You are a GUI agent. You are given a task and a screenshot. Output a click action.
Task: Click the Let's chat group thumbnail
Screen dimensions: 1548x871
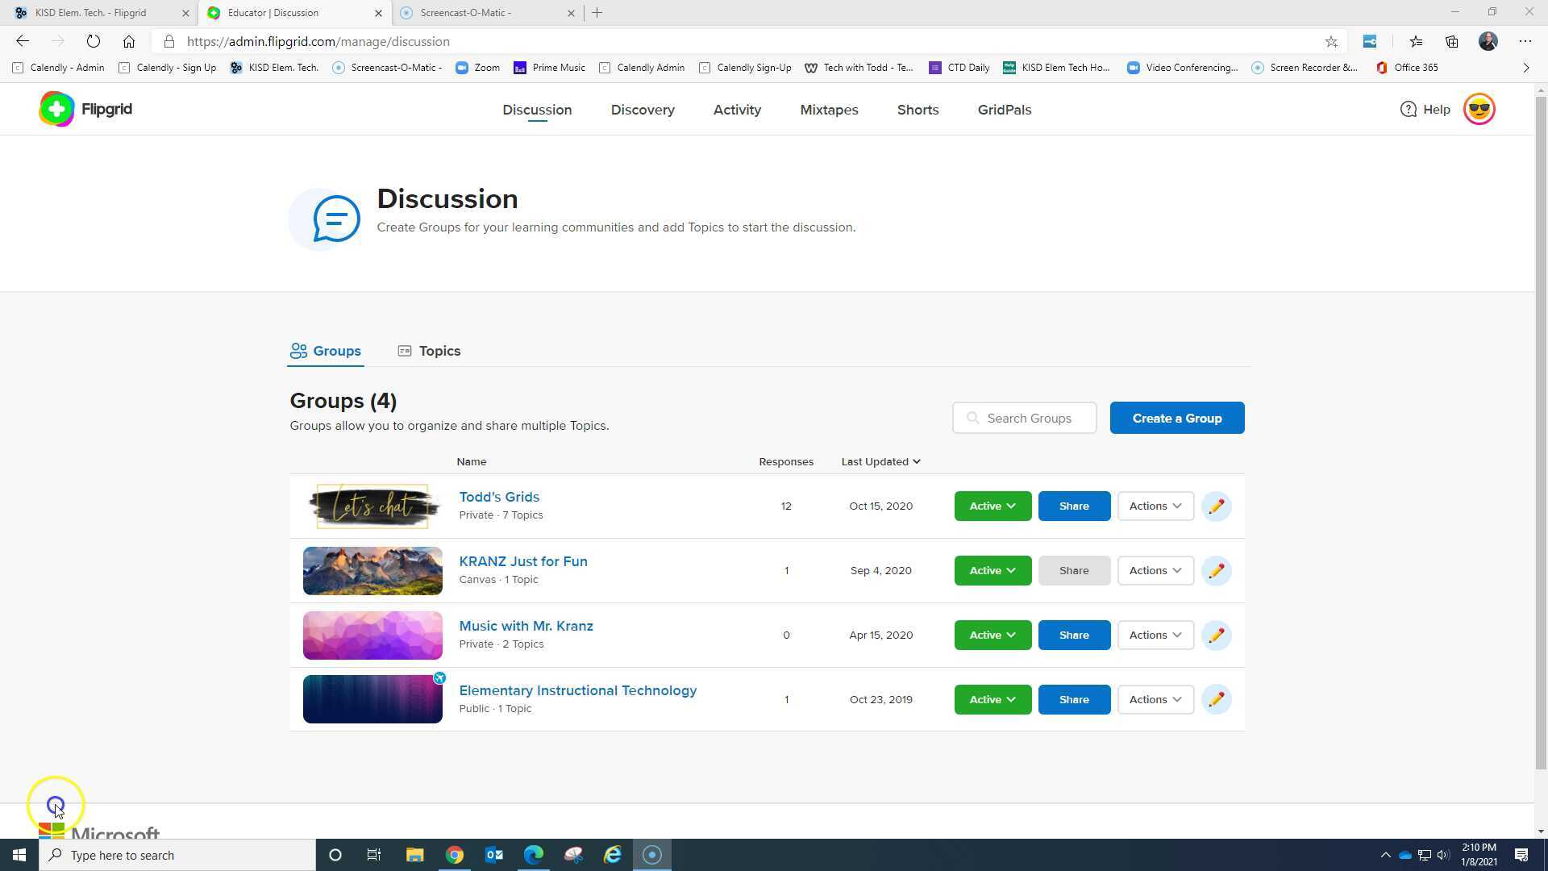372,506
